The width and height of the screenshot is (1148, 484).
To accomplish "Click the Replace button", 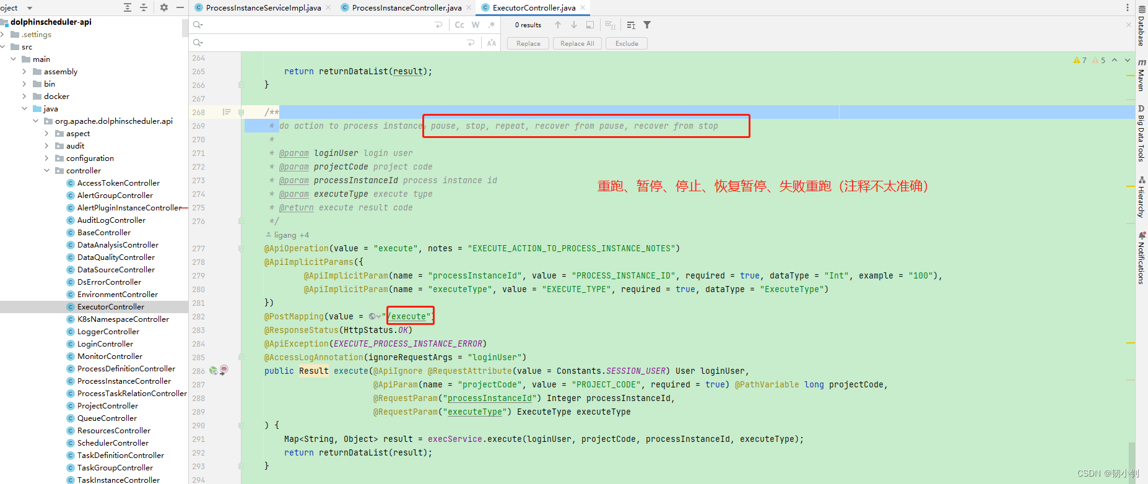I will tap(528, 43).
